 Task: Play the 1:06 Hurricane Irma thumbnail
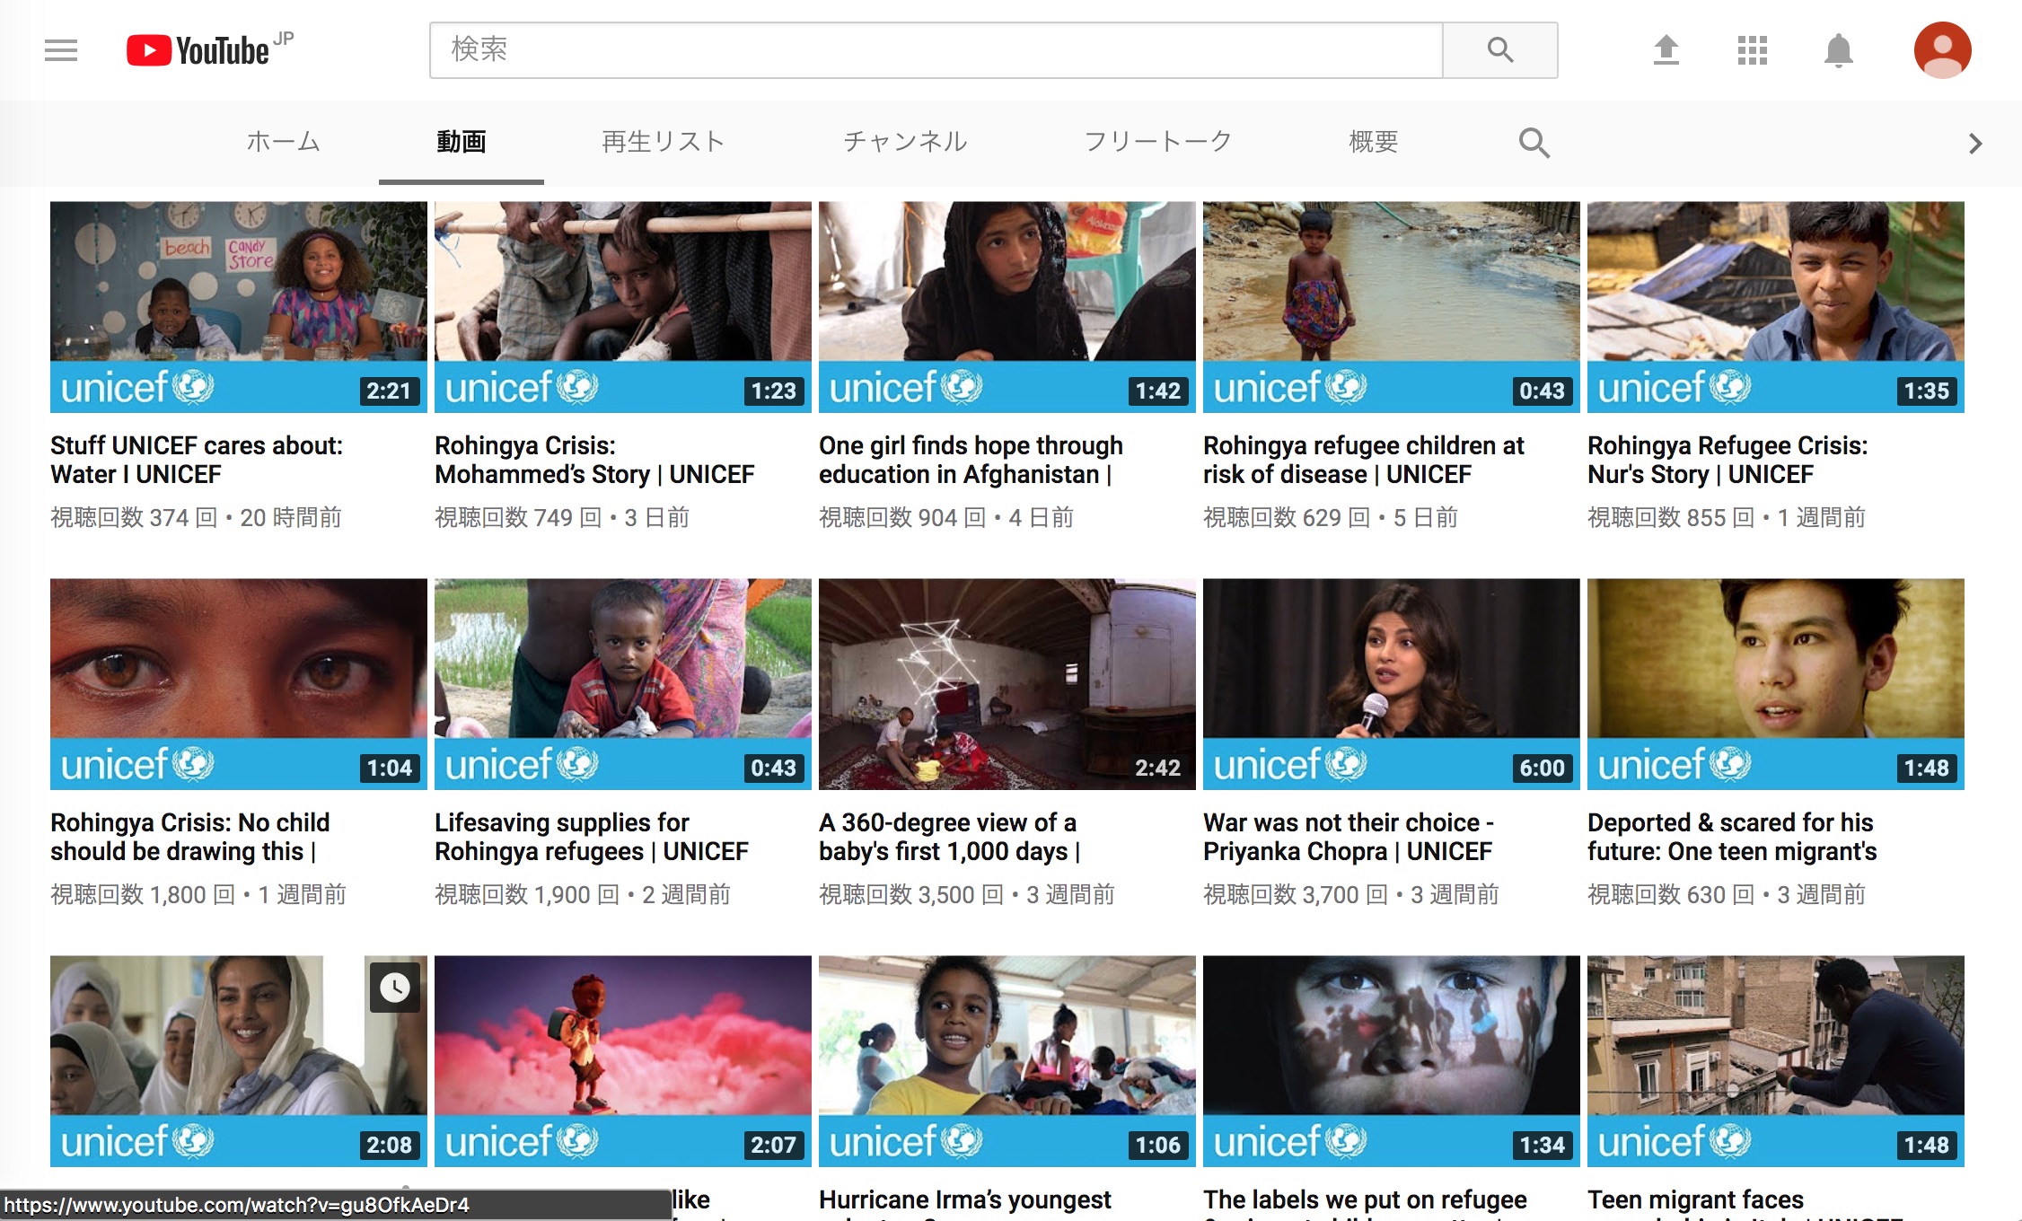coord(1007,1061)
